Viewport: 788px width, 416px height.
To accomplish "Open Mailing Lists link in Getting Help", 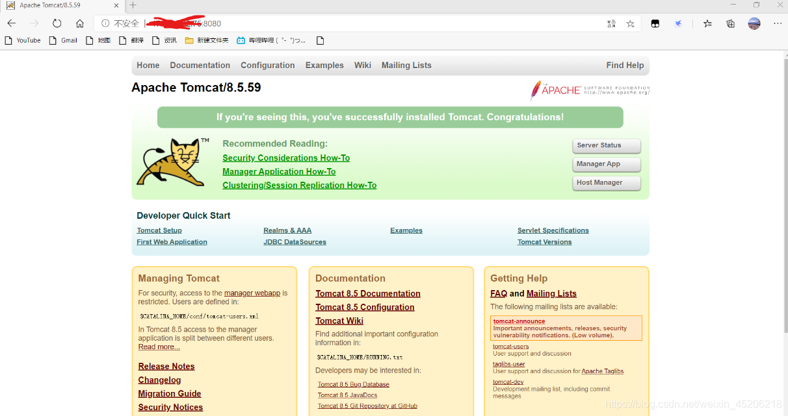I will coord(551,294).
